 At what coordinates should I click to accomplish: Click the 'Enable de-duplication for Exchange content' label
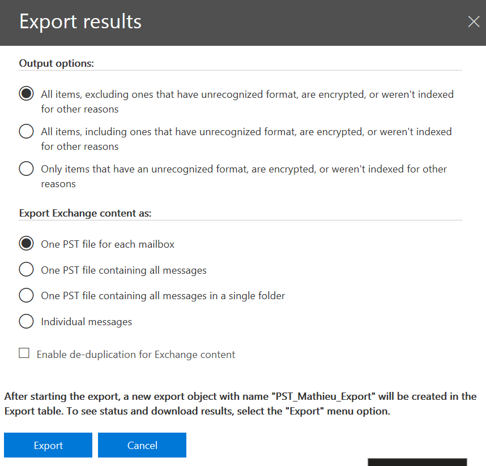pyautogui.click(x=136, y=355)
